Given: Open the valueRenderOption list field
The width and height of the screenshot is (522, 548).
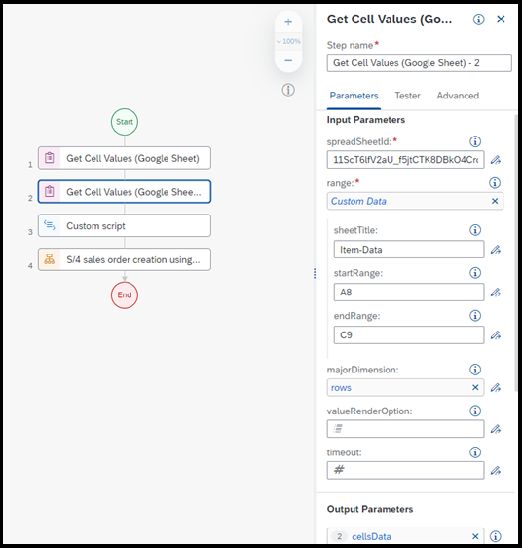Looking at the screenshot, I should tap(405, 429).
